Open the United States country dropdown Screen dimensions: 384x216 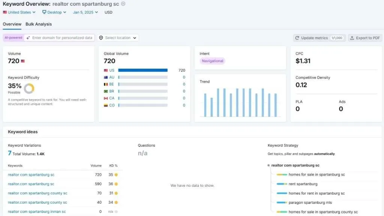19,12
